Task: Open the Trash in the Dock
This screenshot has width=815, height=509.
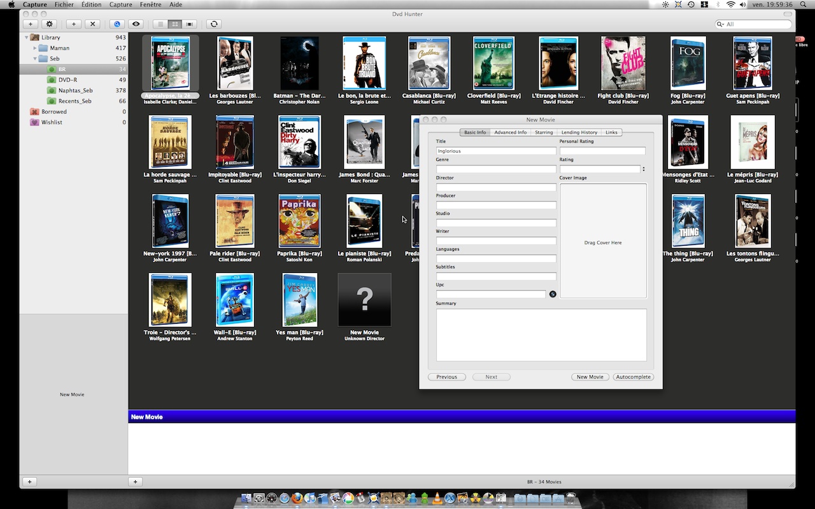Action: pyautogui.click(x=570, y=499)
